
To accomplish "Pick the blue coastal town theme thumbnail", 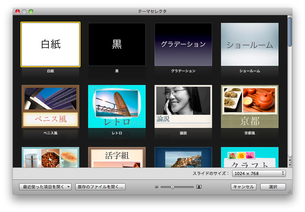I will [x=183, y=157].
